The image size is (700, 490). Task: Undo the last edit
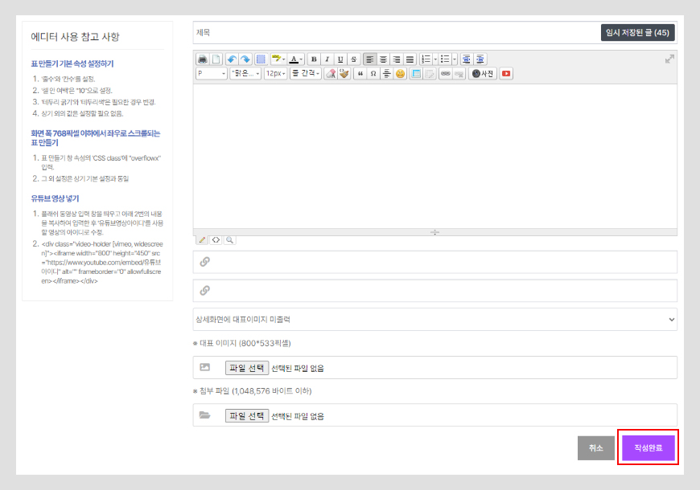coord(232,59)
